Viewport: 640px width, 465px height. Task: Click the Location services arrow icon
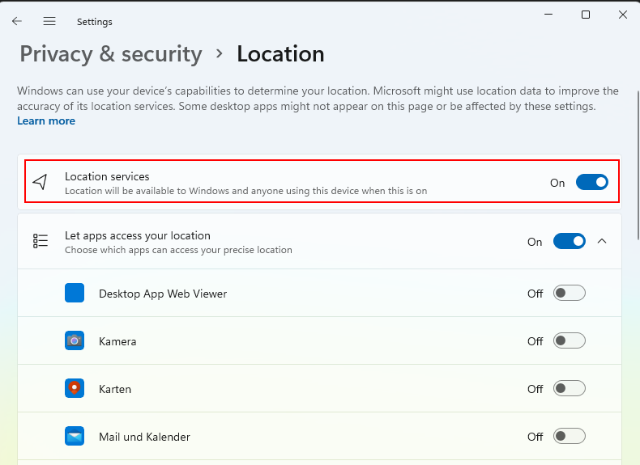tap(40, 183)
